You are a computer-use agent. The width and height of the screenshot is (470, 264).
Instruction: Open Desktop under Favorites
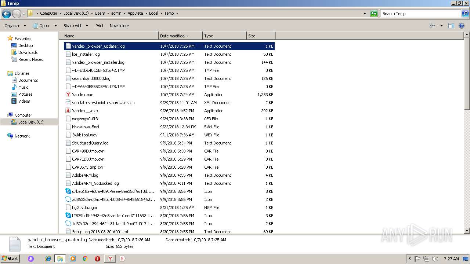pos(25,45)
